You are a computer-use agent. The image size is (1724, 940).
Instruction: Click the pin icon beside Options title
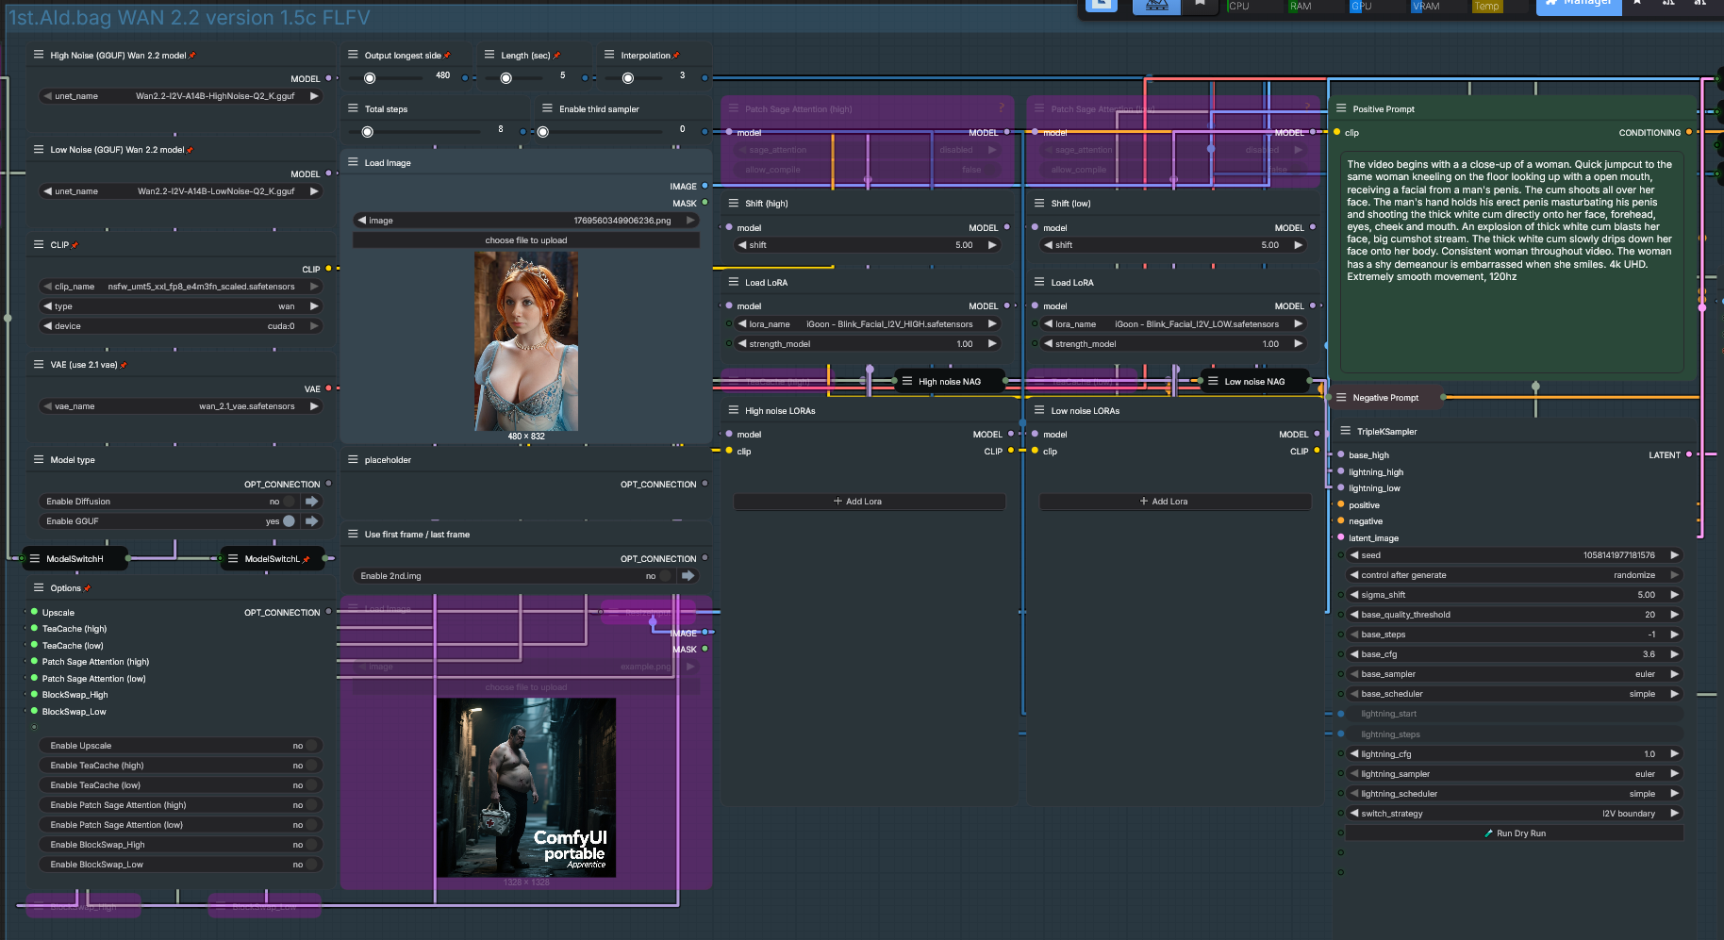88,588
